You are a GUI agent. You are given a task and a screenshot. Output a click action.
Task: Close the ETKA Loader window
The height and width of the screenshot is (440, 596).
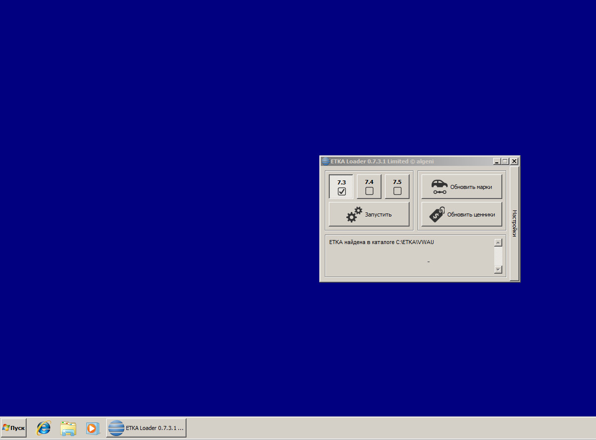(x=514, y=161)
